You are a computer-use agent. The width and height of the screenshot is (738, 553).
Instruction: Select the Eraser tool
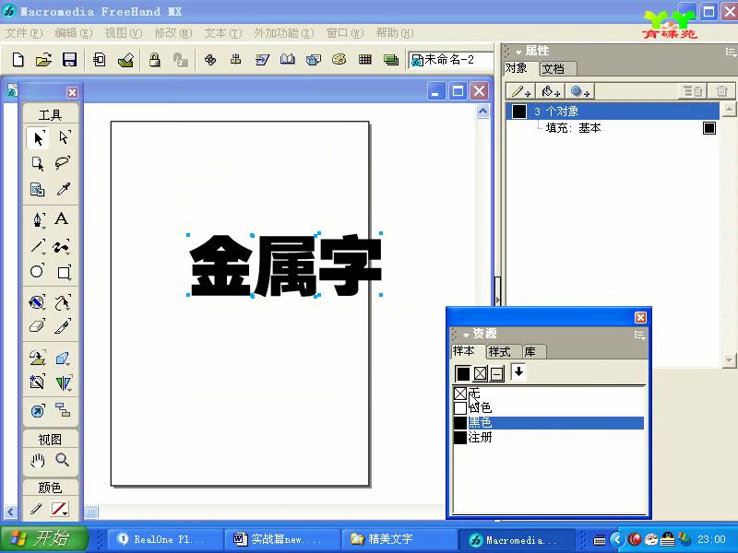click(x=37, y=327)
